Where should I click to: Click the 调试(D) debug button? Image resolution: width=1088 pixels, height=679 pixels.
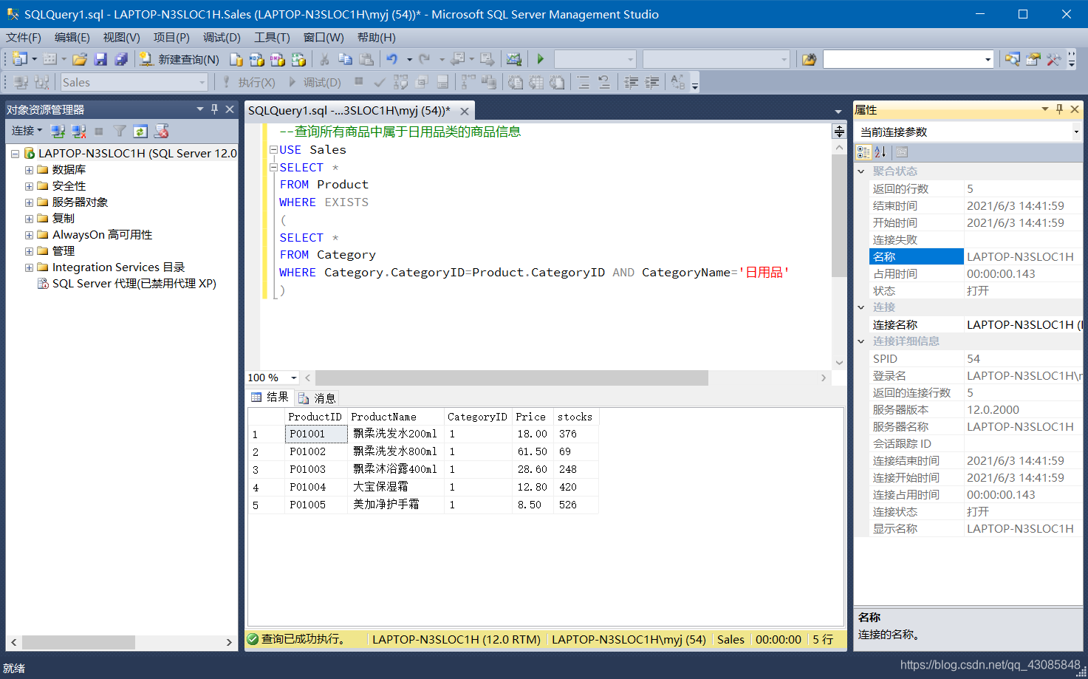pyautogui.click(x=315, y=82)
